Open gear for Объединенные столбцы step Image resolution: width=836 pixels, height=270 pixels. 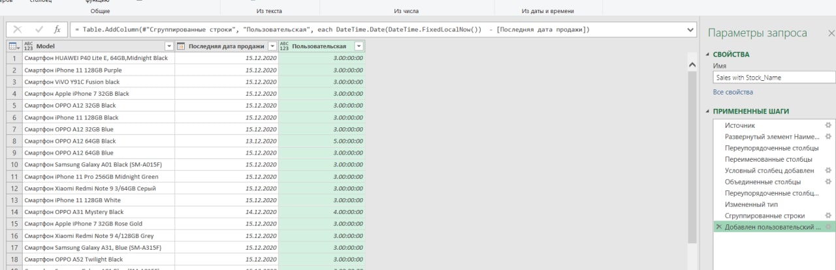pos(828,181)
